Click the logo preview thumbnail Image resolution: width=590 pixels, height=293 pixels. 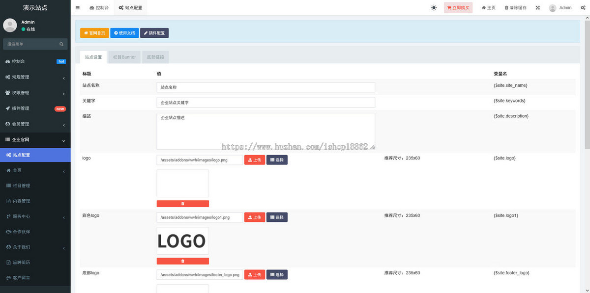tap(183, 184)
